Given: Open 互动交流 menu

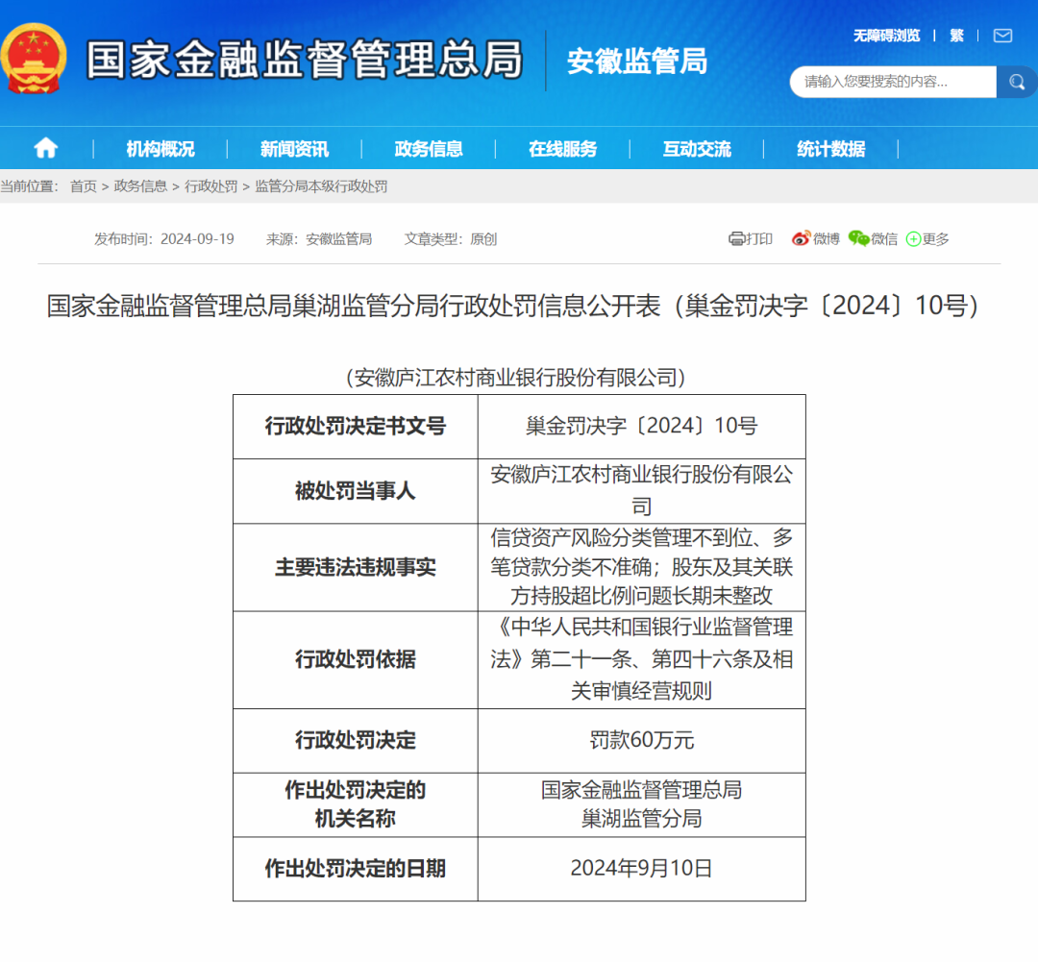Looking at the screenshot, I should point(697,149).
